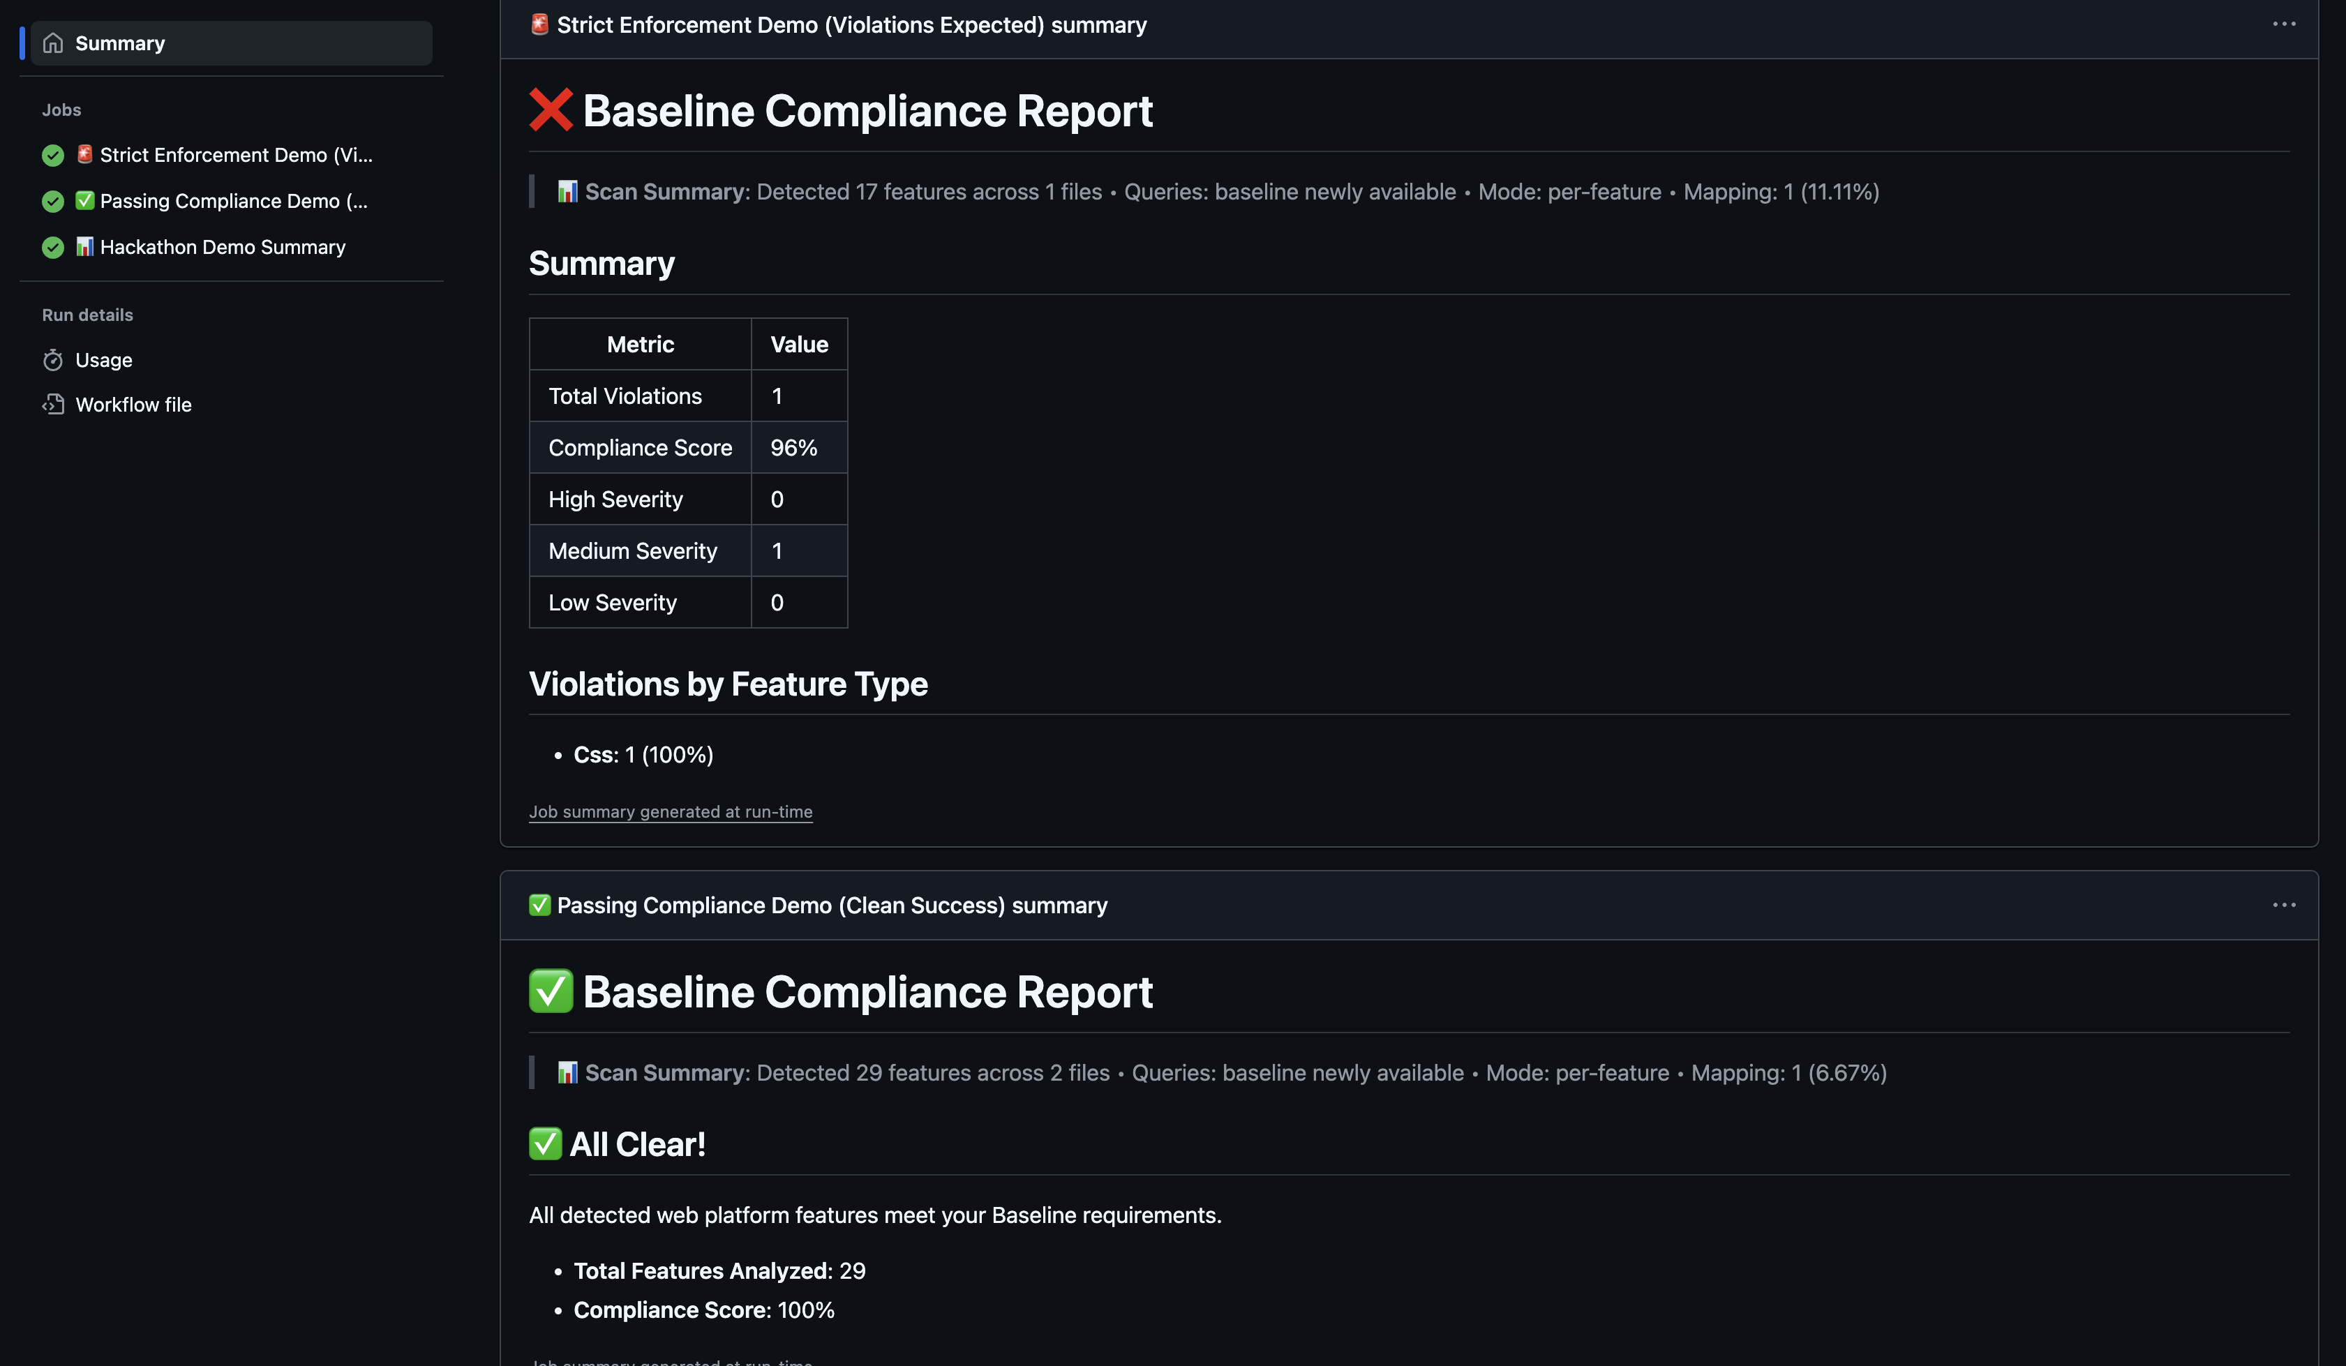
Task: Click red X emoji in Baseline Compliance heading
Action: (550, 111)
